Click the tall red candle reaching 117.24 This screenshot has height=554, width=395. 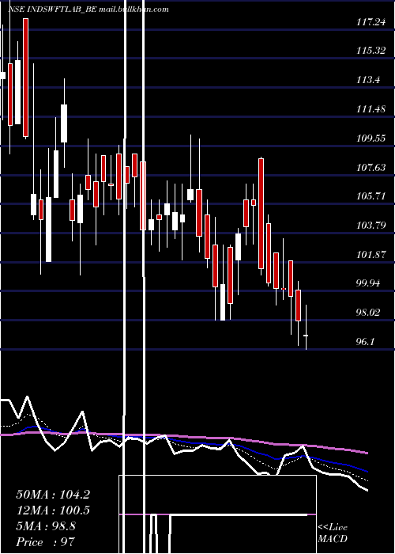pos(26,78)
